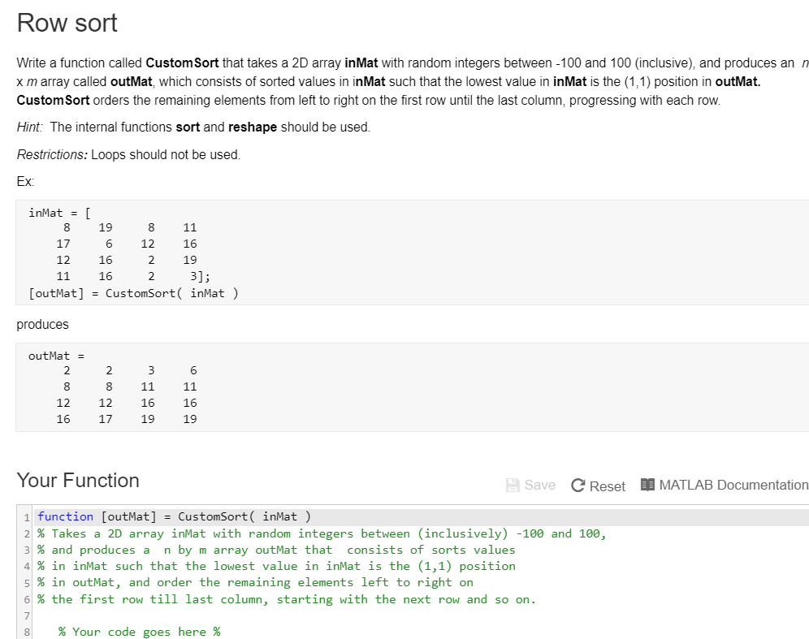This screenshot has height=639, width=809.
Task: Open the MATLAB Documentation link text
Action: click(x=733, y=486)
